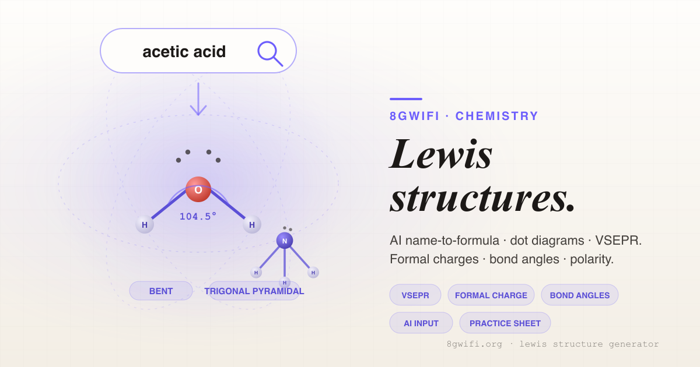Click the right hydrogen atom of water
The width and height of the screenshot is (700, 367).
252,224
